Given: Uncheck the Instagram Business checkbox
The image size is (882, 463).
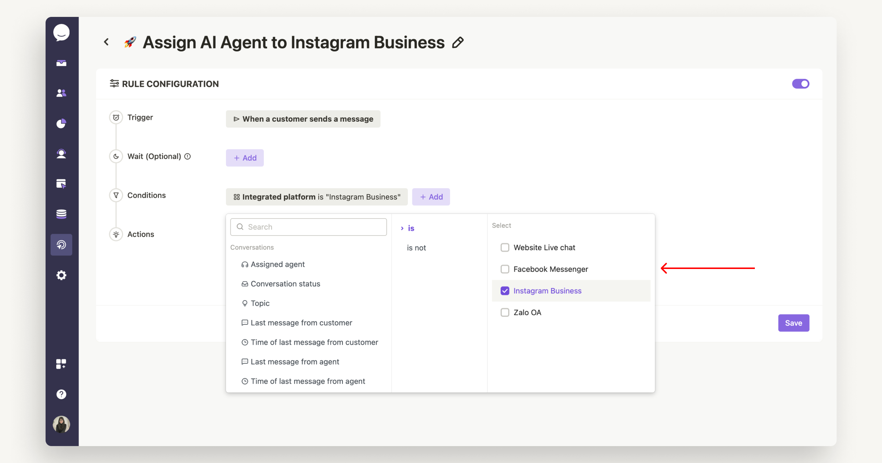Looking at the screenshot, I should coord(505,291).
